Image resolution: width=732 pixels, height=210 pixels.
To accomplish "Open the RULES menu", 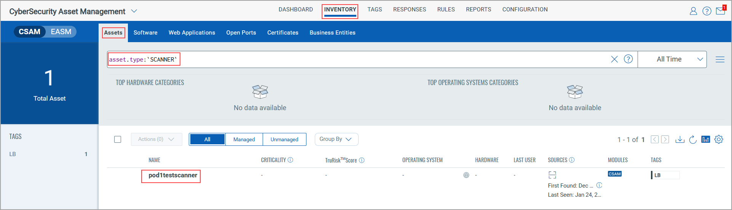I will [x=446, y=9].
